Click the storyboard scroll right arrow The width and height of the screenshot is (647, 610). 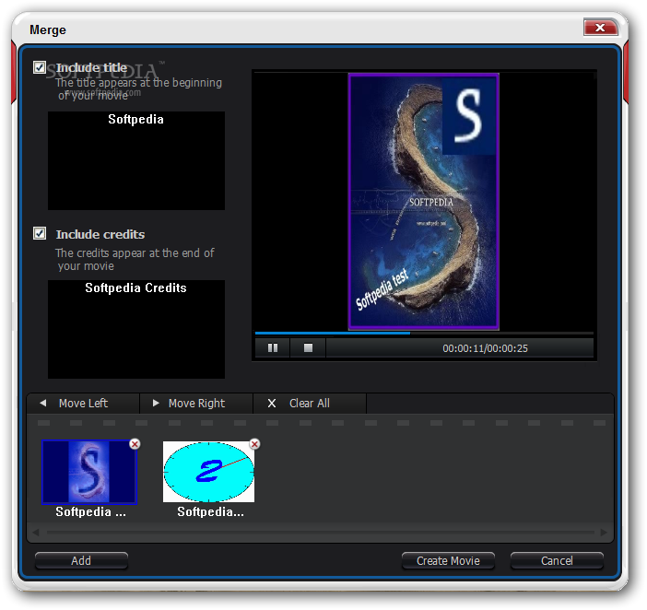tap(604, 532)
